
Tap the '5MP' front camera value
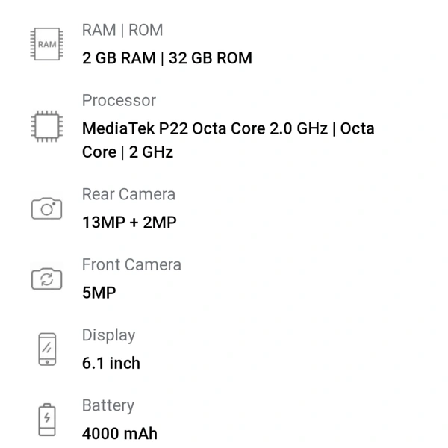point(99,293)
